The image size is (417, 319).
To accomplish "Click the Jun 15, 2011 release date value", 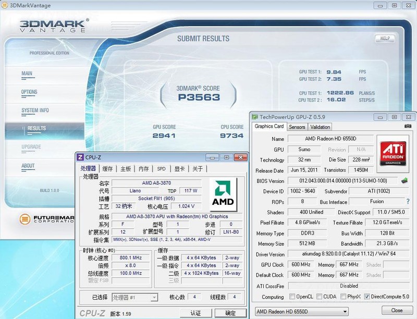I will pyautogui.click(x=304, y=170).
